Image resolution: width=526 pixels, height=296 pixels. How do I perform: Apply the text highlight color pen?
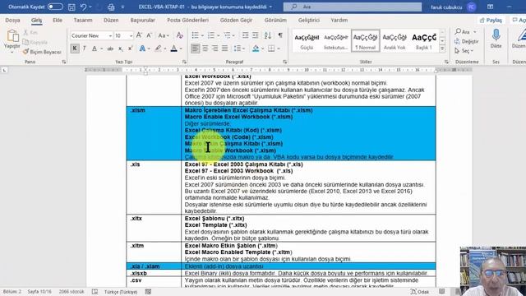coord(158,49)
